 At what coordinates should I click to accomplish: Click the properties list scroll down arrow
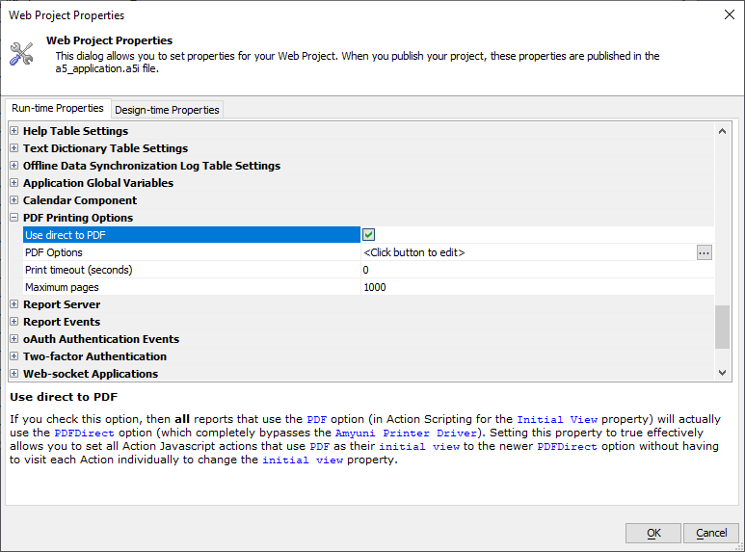pyautogui.click(x=722, y=373)
